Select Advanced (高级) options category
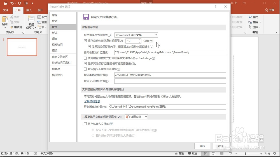The image size is (280, 157). [63, 50]
